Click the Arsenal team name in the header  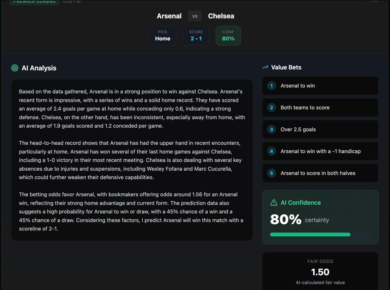pos(169,16)
